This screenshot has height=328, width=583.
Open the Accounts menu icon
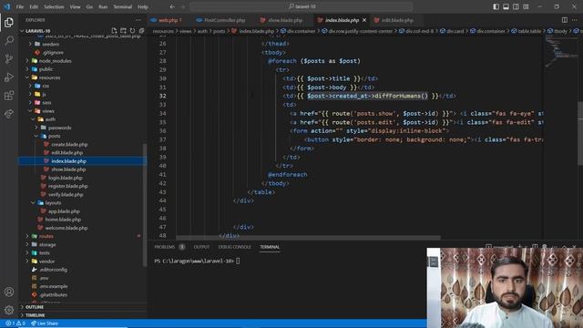pos(9,292)
